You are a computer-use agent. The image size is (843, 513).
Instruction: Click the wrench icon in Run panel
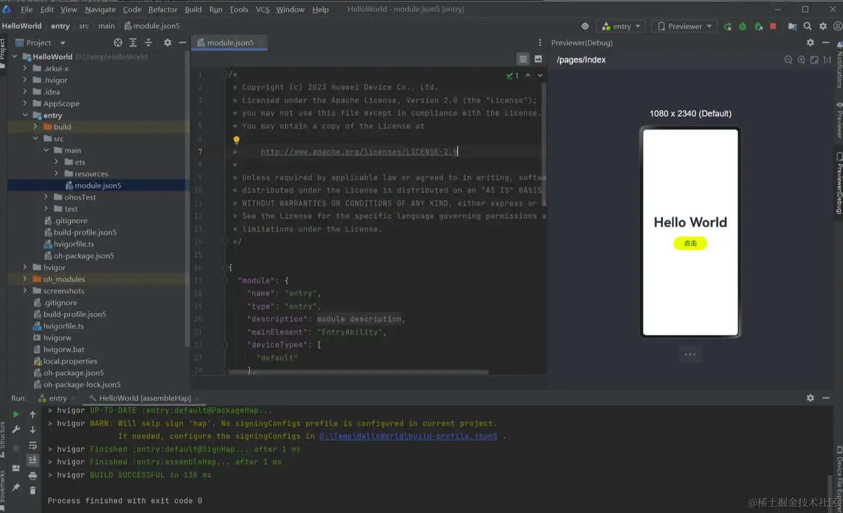pyautogui.click(x=16, y=430)
